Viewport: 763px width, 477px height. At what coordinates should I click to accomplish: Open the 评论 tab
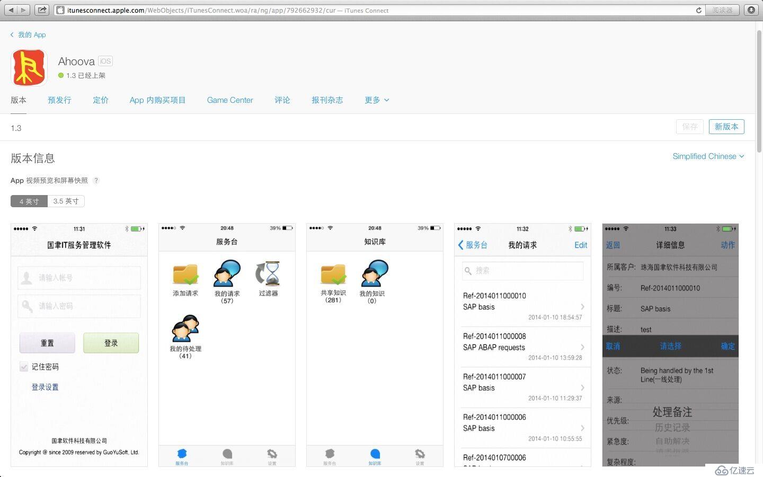[282, 100]
